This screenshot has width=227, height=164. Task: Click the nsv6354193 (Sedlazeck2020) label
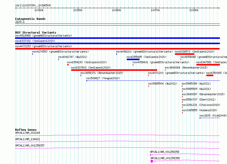click(87, 62)
